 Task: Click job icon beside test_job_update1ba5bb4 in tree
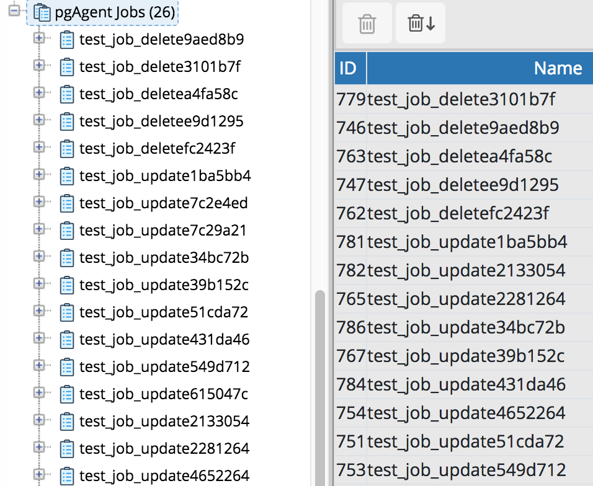point(66,176)
